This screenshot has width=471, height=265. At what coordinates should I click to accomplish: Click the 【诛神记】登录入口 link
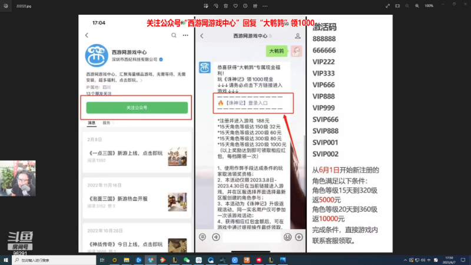click(247, 103)
